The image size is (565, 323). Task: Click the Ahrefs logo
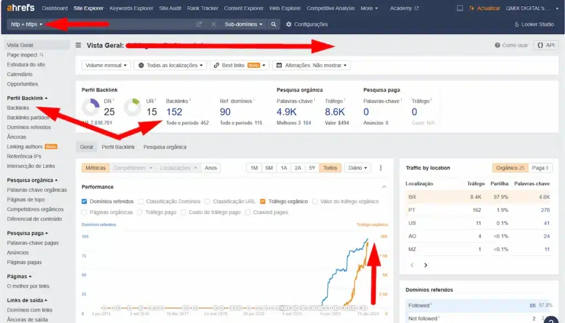[x=21, y=8]
